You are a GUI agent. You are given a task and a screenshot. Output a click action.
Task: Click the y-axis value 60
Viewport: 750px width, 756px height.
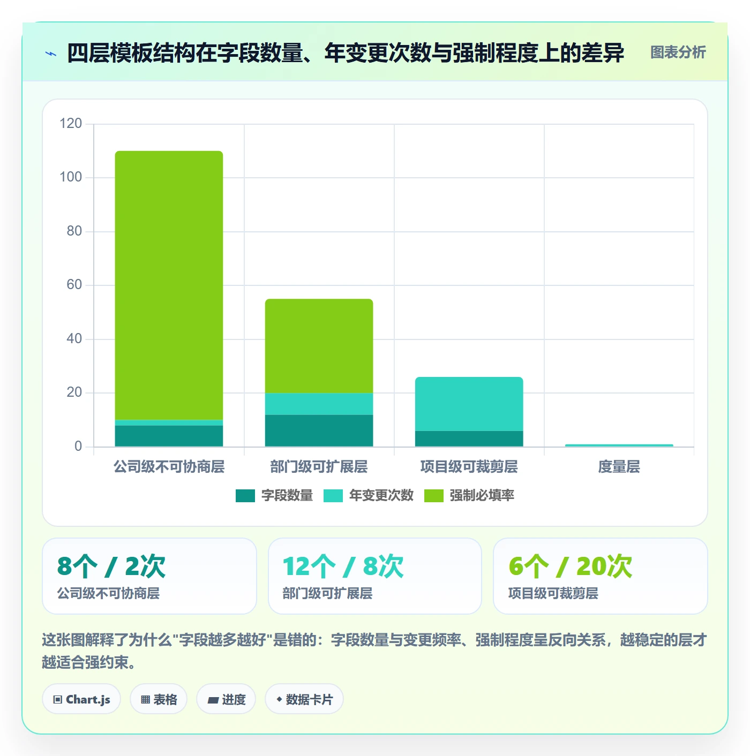pos(74,285)
